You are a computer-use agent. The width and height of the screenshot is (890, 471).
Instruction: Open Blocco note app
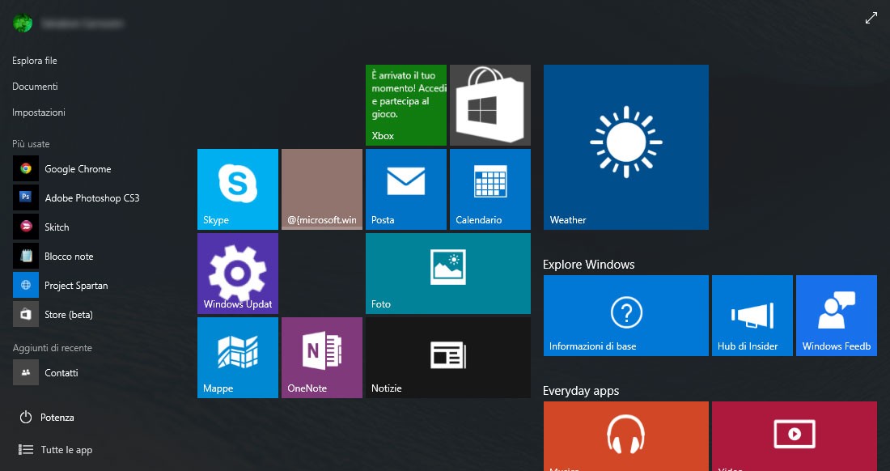tap(53, 256)
